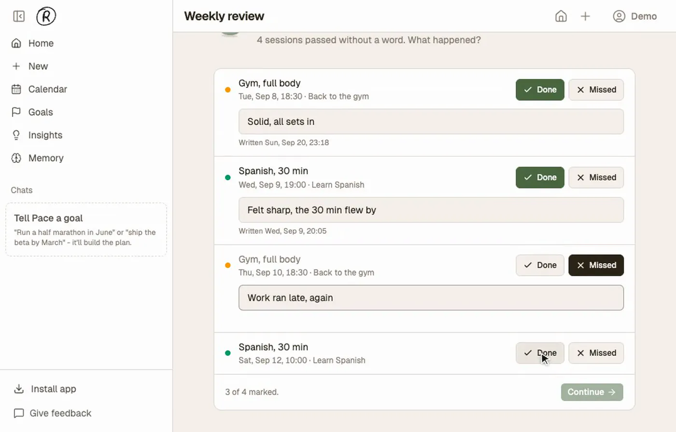This screenshot has height=432, width=676.
Task: Edit the Work ran late, again note
Action: pyautogui.click(x=431, y=298)
